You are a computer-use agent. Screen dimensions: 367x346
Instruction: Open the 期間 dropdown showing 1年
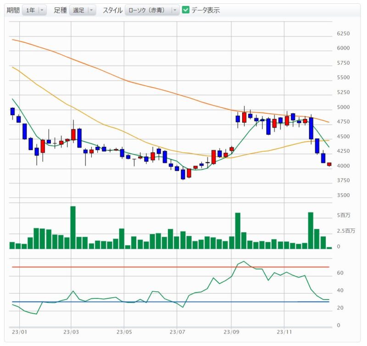click(x=34, y=10)
